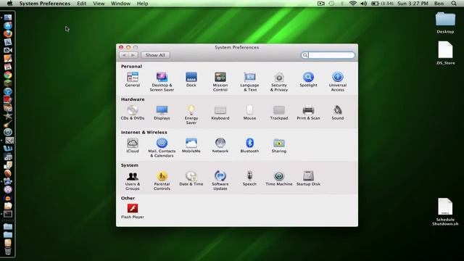The width and height of the screenshot is (464, 261).
Task: Select the .DS_Store file on desktop
Action: click(x=445, y=53)
